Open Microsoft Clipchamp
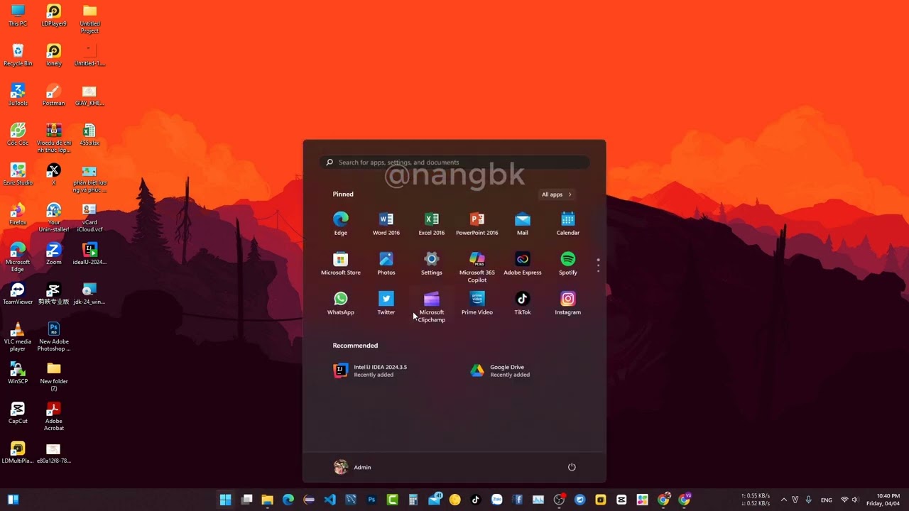This screenshot has width=909, height=511. 432,307
